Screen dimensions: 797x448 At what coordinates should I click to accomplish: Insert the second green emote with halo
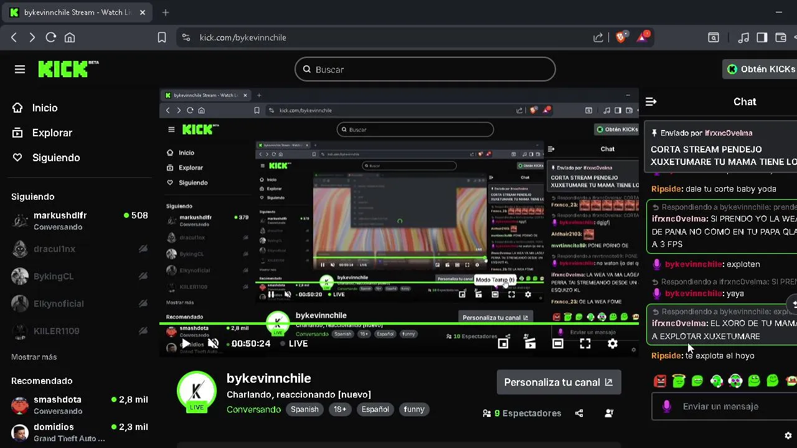pyautogui.click(x=679, y=381)
